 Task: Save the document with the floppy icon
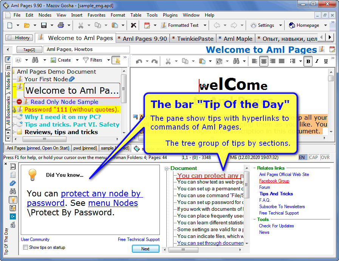(44, 25)
